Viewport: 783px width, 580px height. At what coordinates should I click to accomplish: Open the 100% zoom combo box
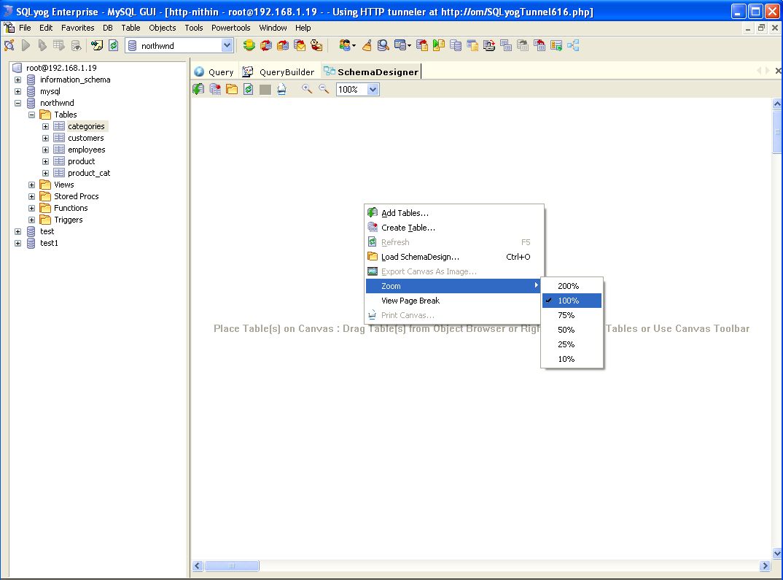click(373, 90)
